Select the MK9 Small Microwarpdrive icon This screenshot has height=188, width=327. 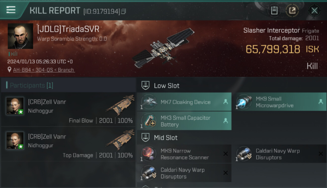[244, 102]
